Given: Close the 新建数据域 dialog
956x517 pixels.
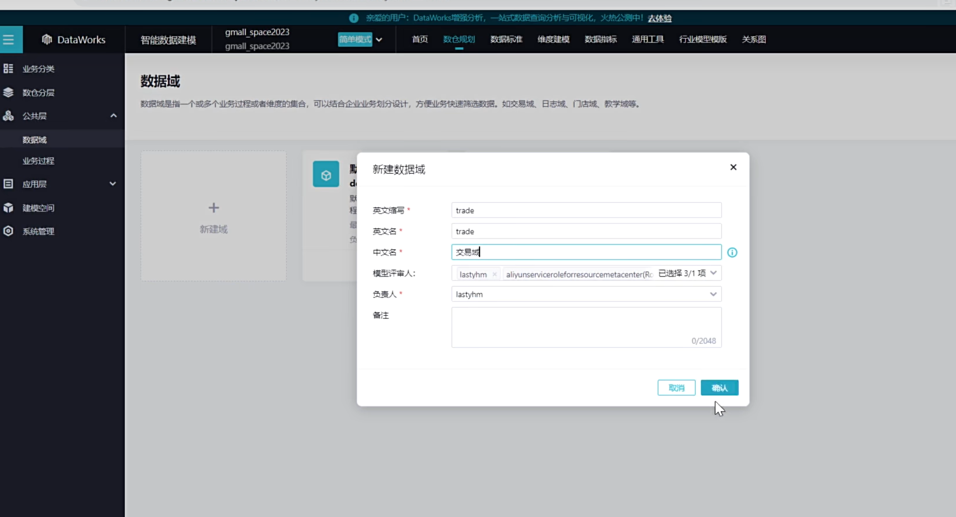Looking at the screenshot, I should pos(733,167).
